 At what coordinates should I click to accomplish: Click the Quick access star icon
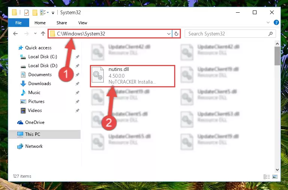coord(21,48)
